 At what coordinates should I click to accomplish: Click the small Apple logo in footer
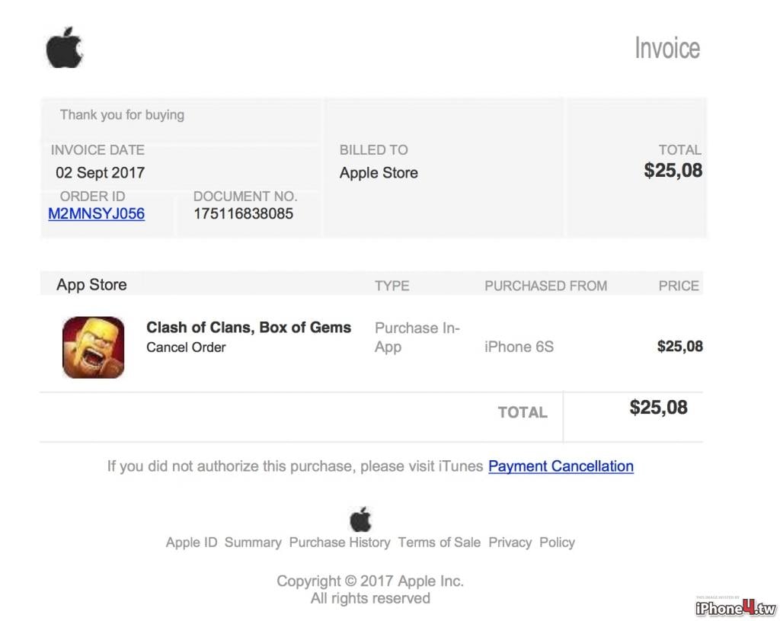click(x=360, y=520)
